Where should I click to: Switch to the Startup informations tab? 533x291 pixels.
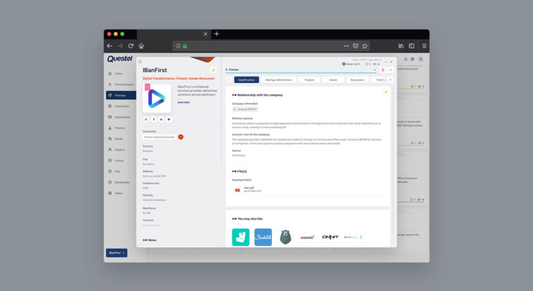(279, 80)
